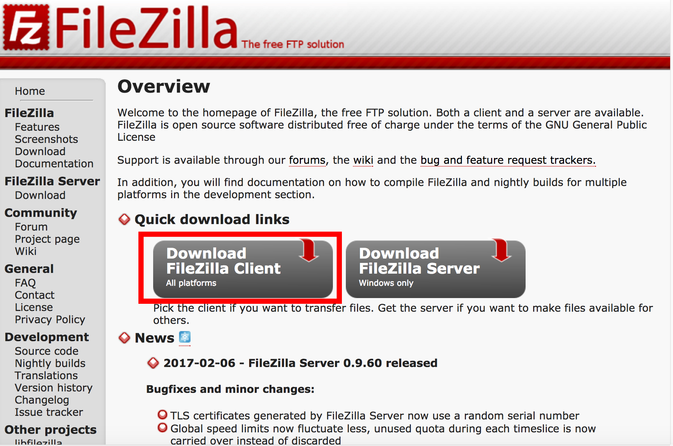Open the Issue tracker sidebar link
The width and height of the screenshot is (673, 446).
click(49, 412)
